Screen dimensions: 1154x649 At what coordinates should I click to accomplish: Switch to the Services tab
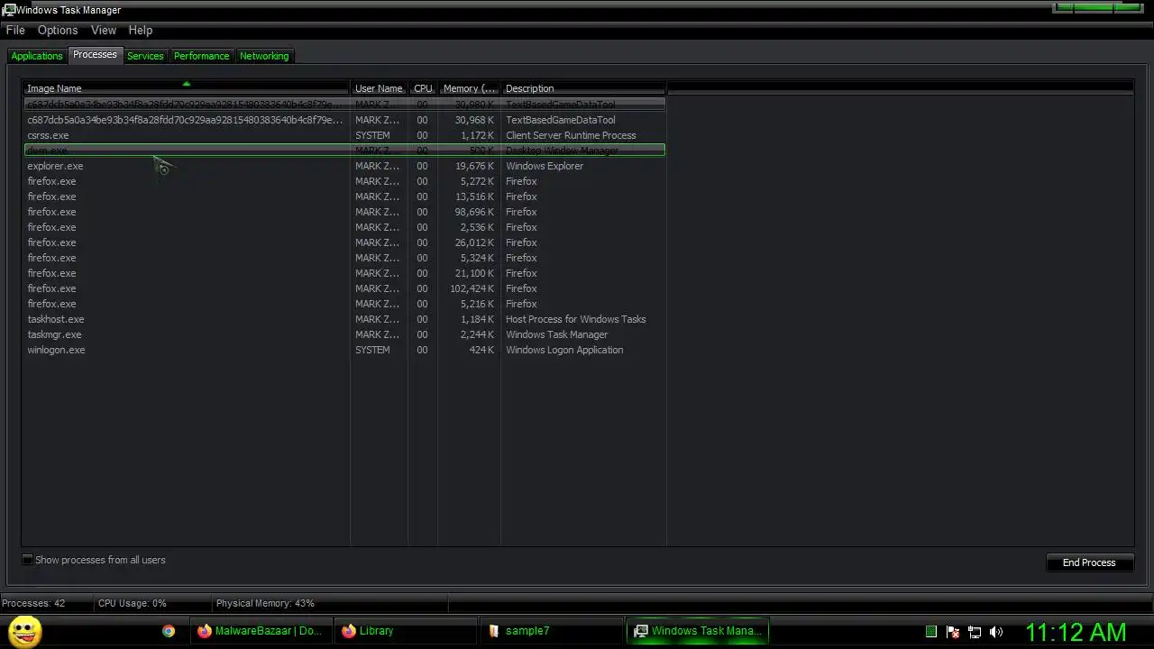tap(145, 56)
